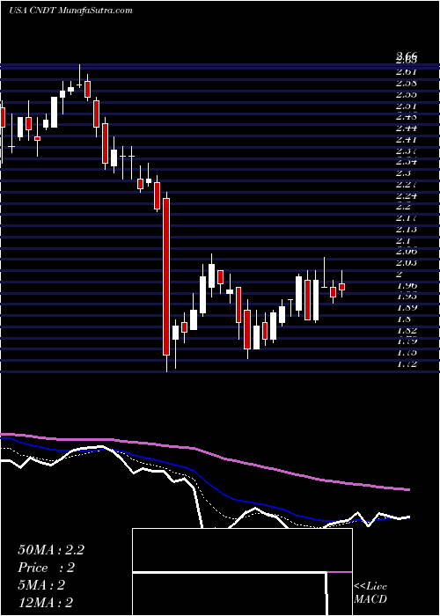Screen dimensions: 440x616
Task: Click the 2.17 price axis label
Action: (x=407, y=218)
